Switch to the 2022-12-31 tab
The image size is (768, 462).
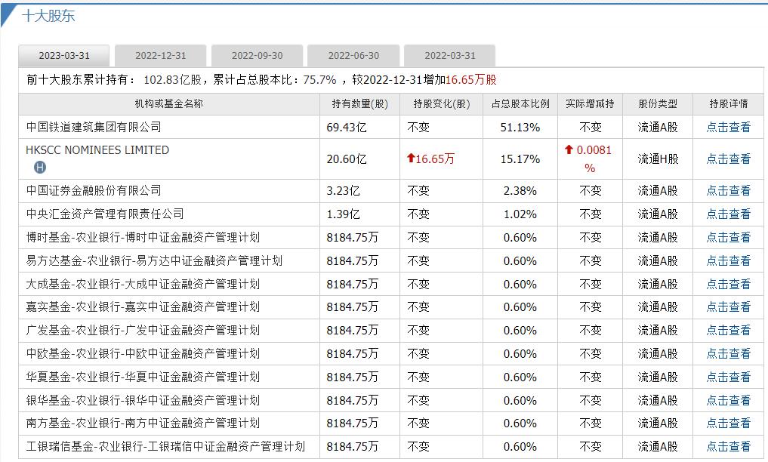pyautogui.click(x=159, y=55)
